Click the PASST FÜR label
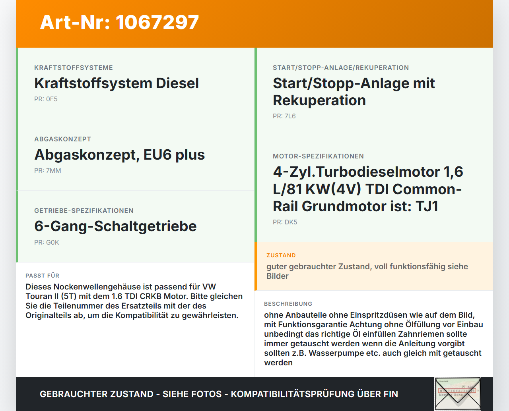The width and height of the screenshot is (509, 411). pyautogui.click(x=42, y=276)
